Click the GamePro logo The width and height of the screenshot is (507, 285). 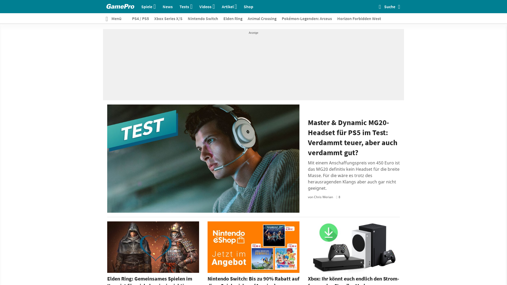tap(120, 7)
